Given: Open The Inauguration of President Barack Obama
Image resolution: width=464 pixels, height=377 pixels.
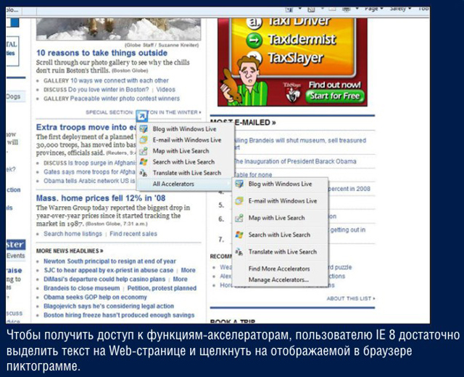Looking at the screenshot, I should tap(294, 161).
